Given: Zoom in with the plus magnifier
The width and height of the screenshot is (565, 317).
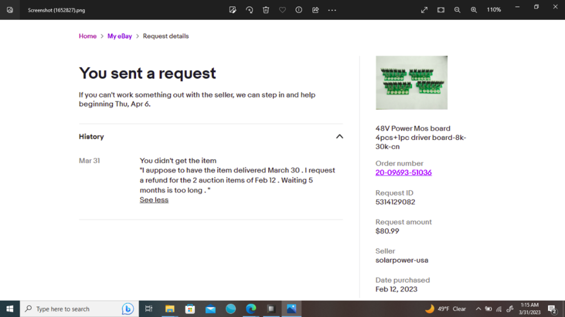Looking at the screenshot, I should click(x=474, y=10).
